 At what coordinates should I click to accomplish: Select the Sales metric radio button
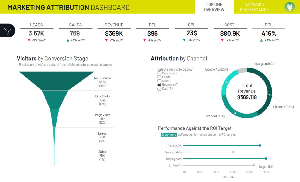(159, 81)
